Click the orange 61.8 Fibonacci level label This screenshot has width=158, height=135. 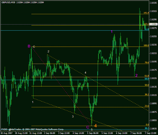coord(147,76)
